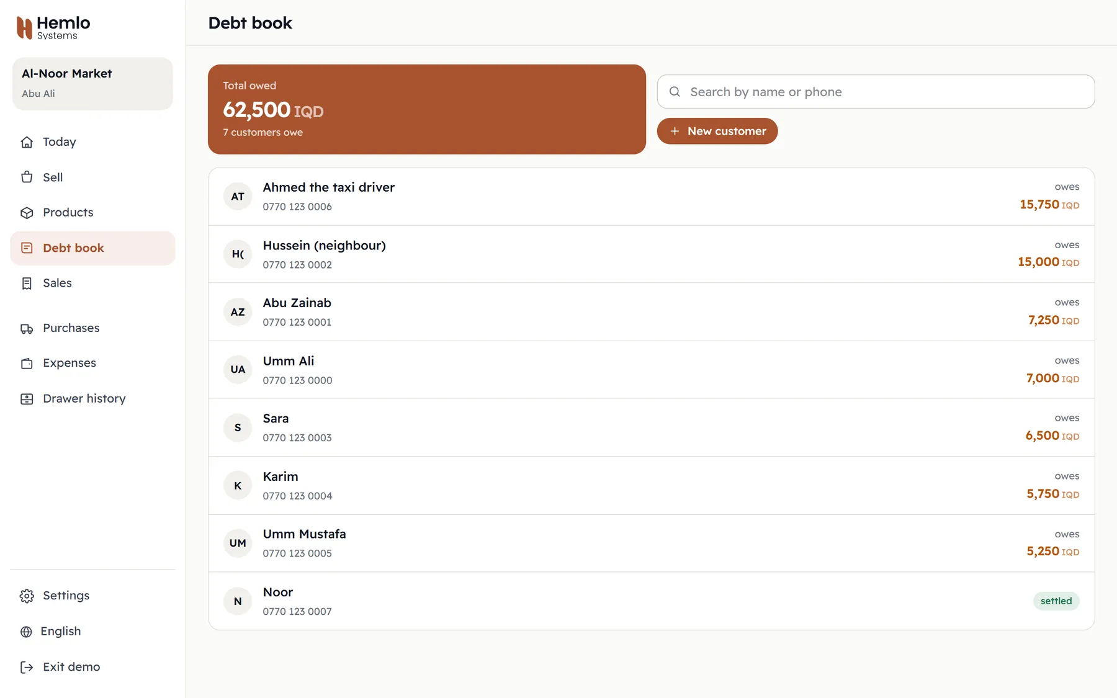
Task: Click the Expenses wallet icon
Action: click(x=27, y=363)
